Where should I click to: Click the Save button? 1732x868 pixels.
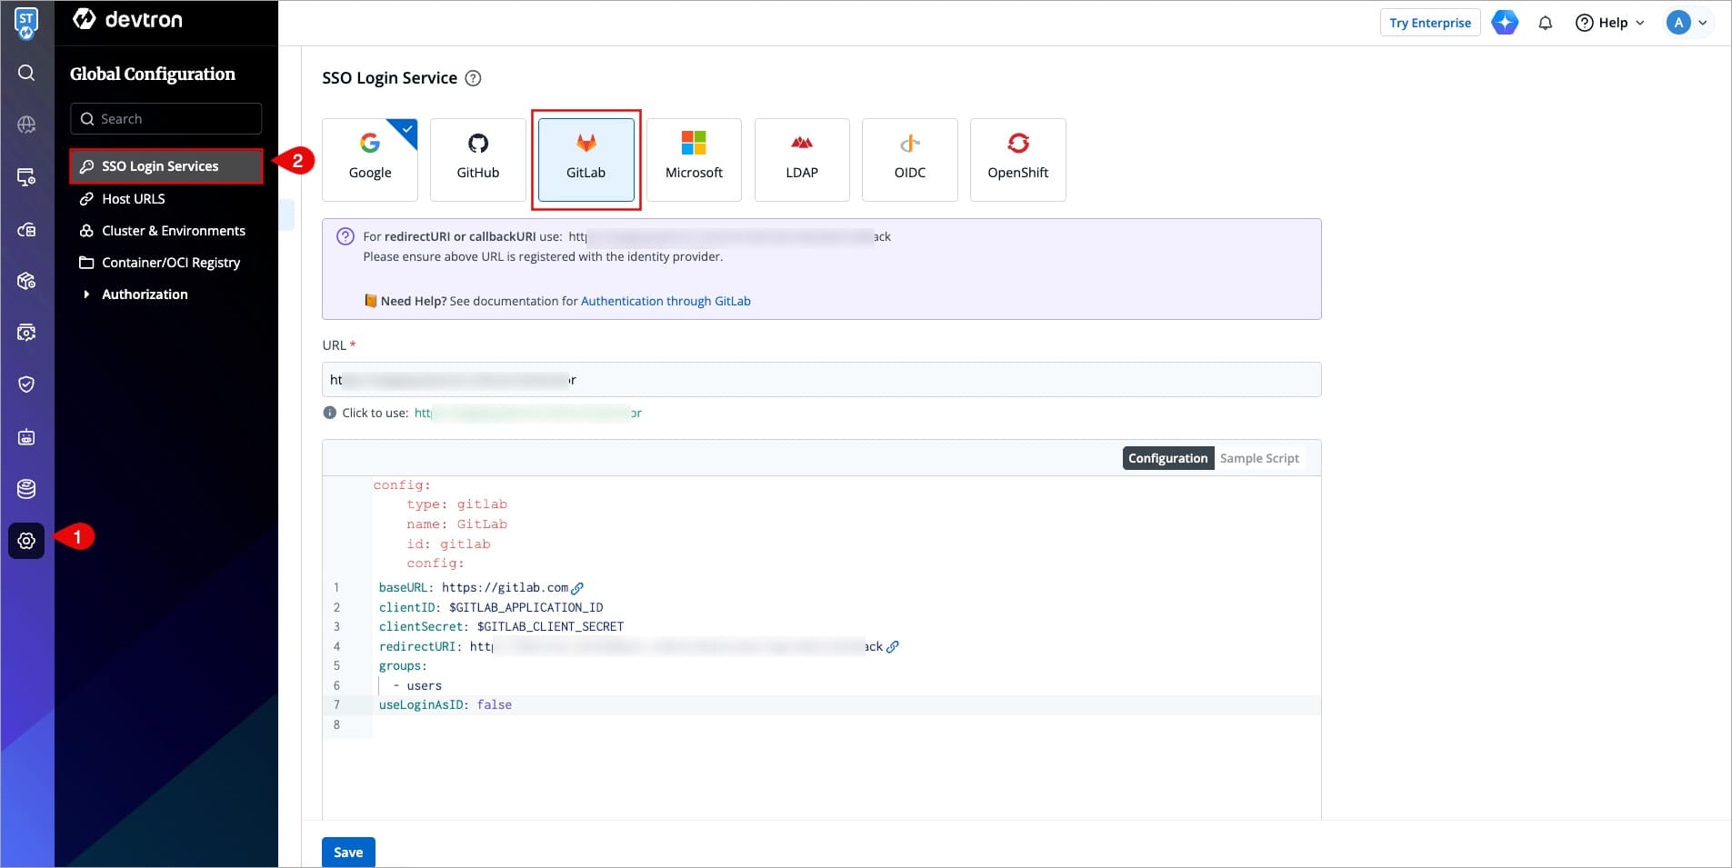click(348, 852)
